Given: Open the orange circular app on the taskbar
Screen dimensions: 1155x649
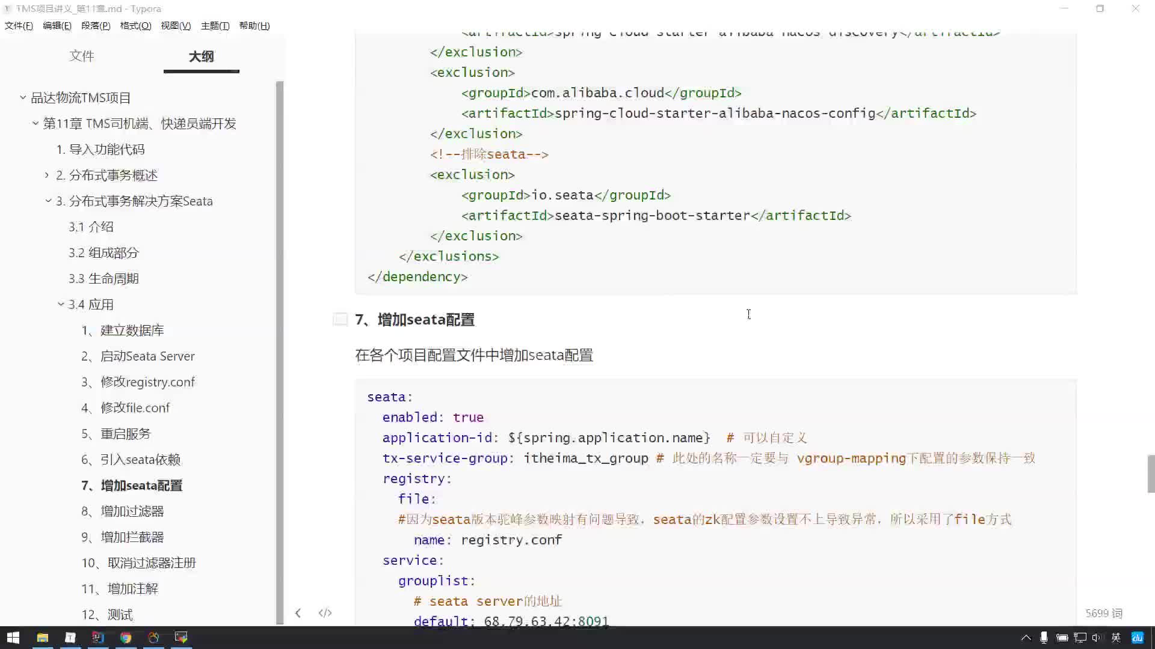Looking at the screenshot, I should [153, 638].
